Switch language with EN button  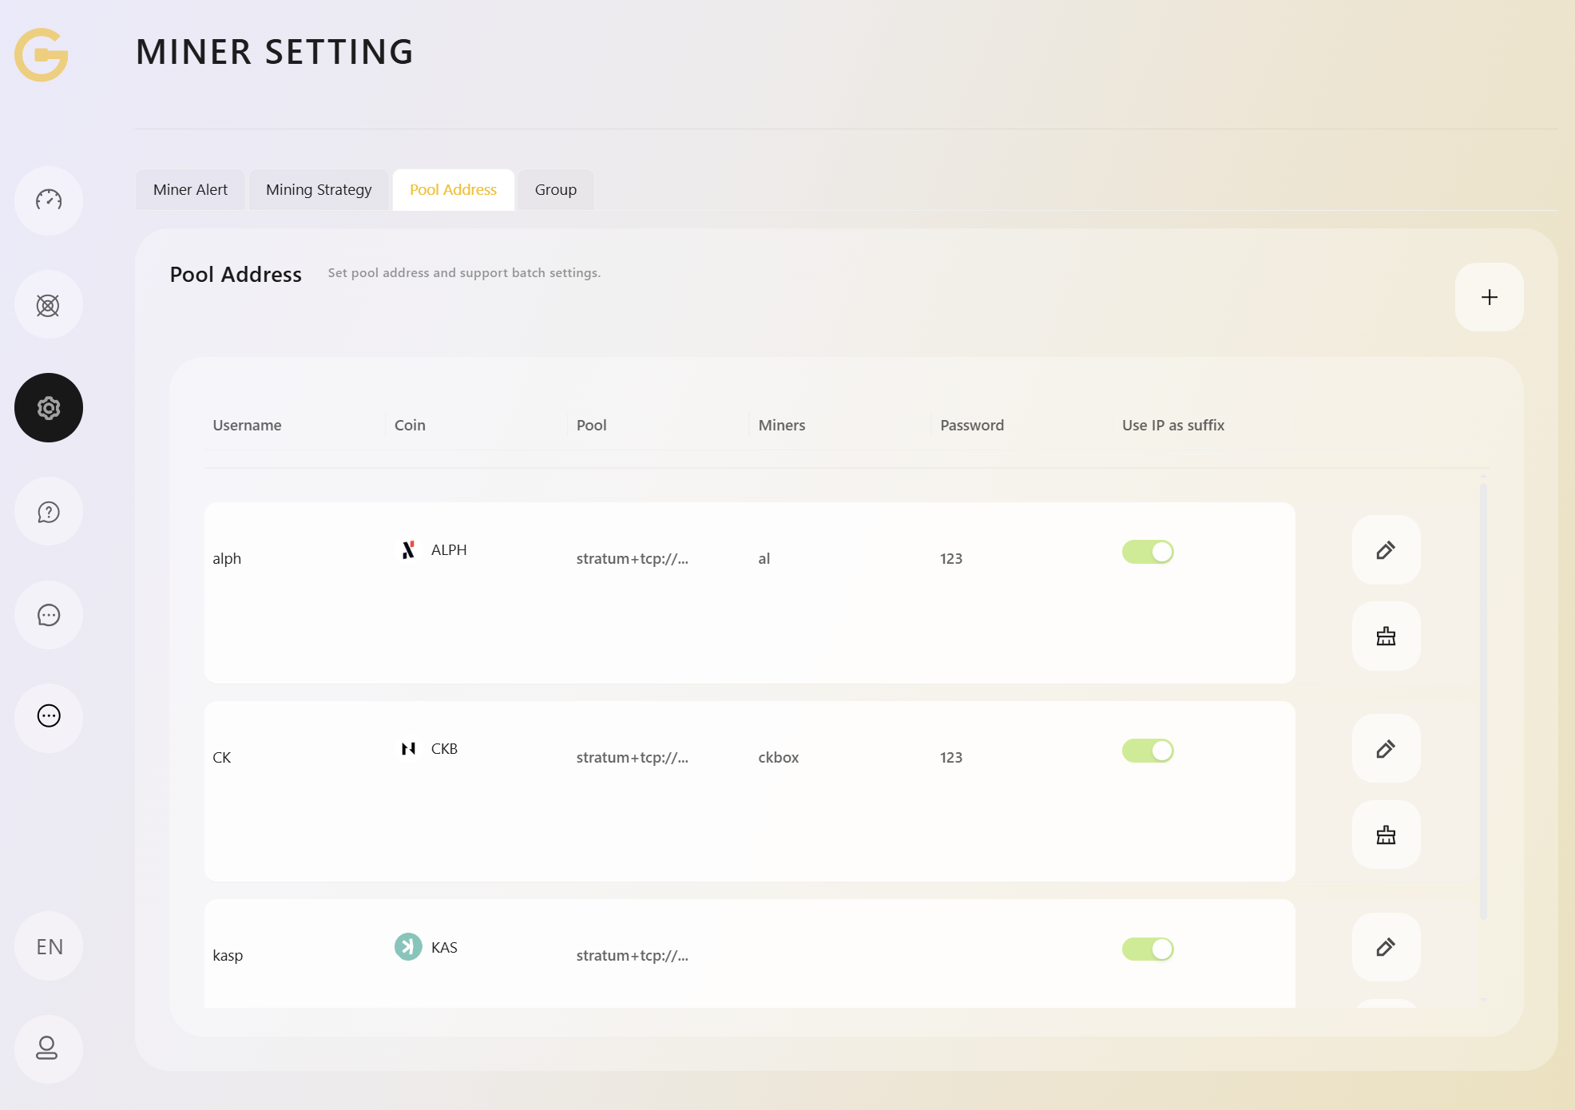tap(49, 946)
